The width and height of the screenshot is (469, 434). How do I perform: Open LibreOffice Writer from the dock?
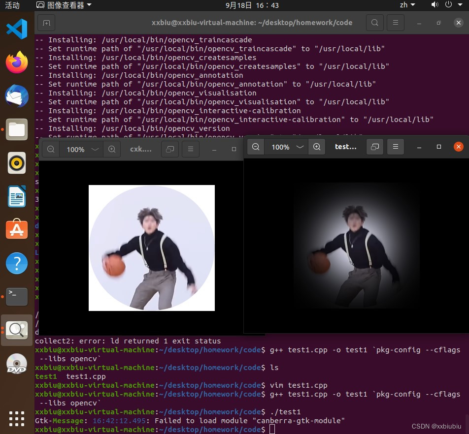(x=17, y=196)
